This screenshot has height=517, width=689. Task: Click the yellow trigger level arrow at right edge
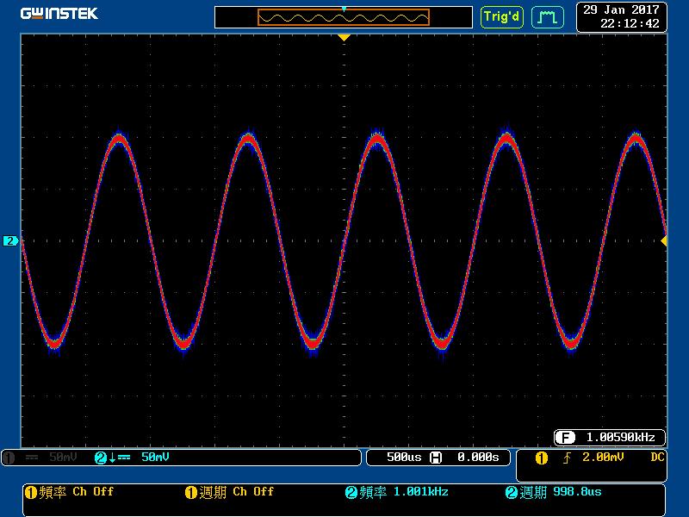[664, 240]
